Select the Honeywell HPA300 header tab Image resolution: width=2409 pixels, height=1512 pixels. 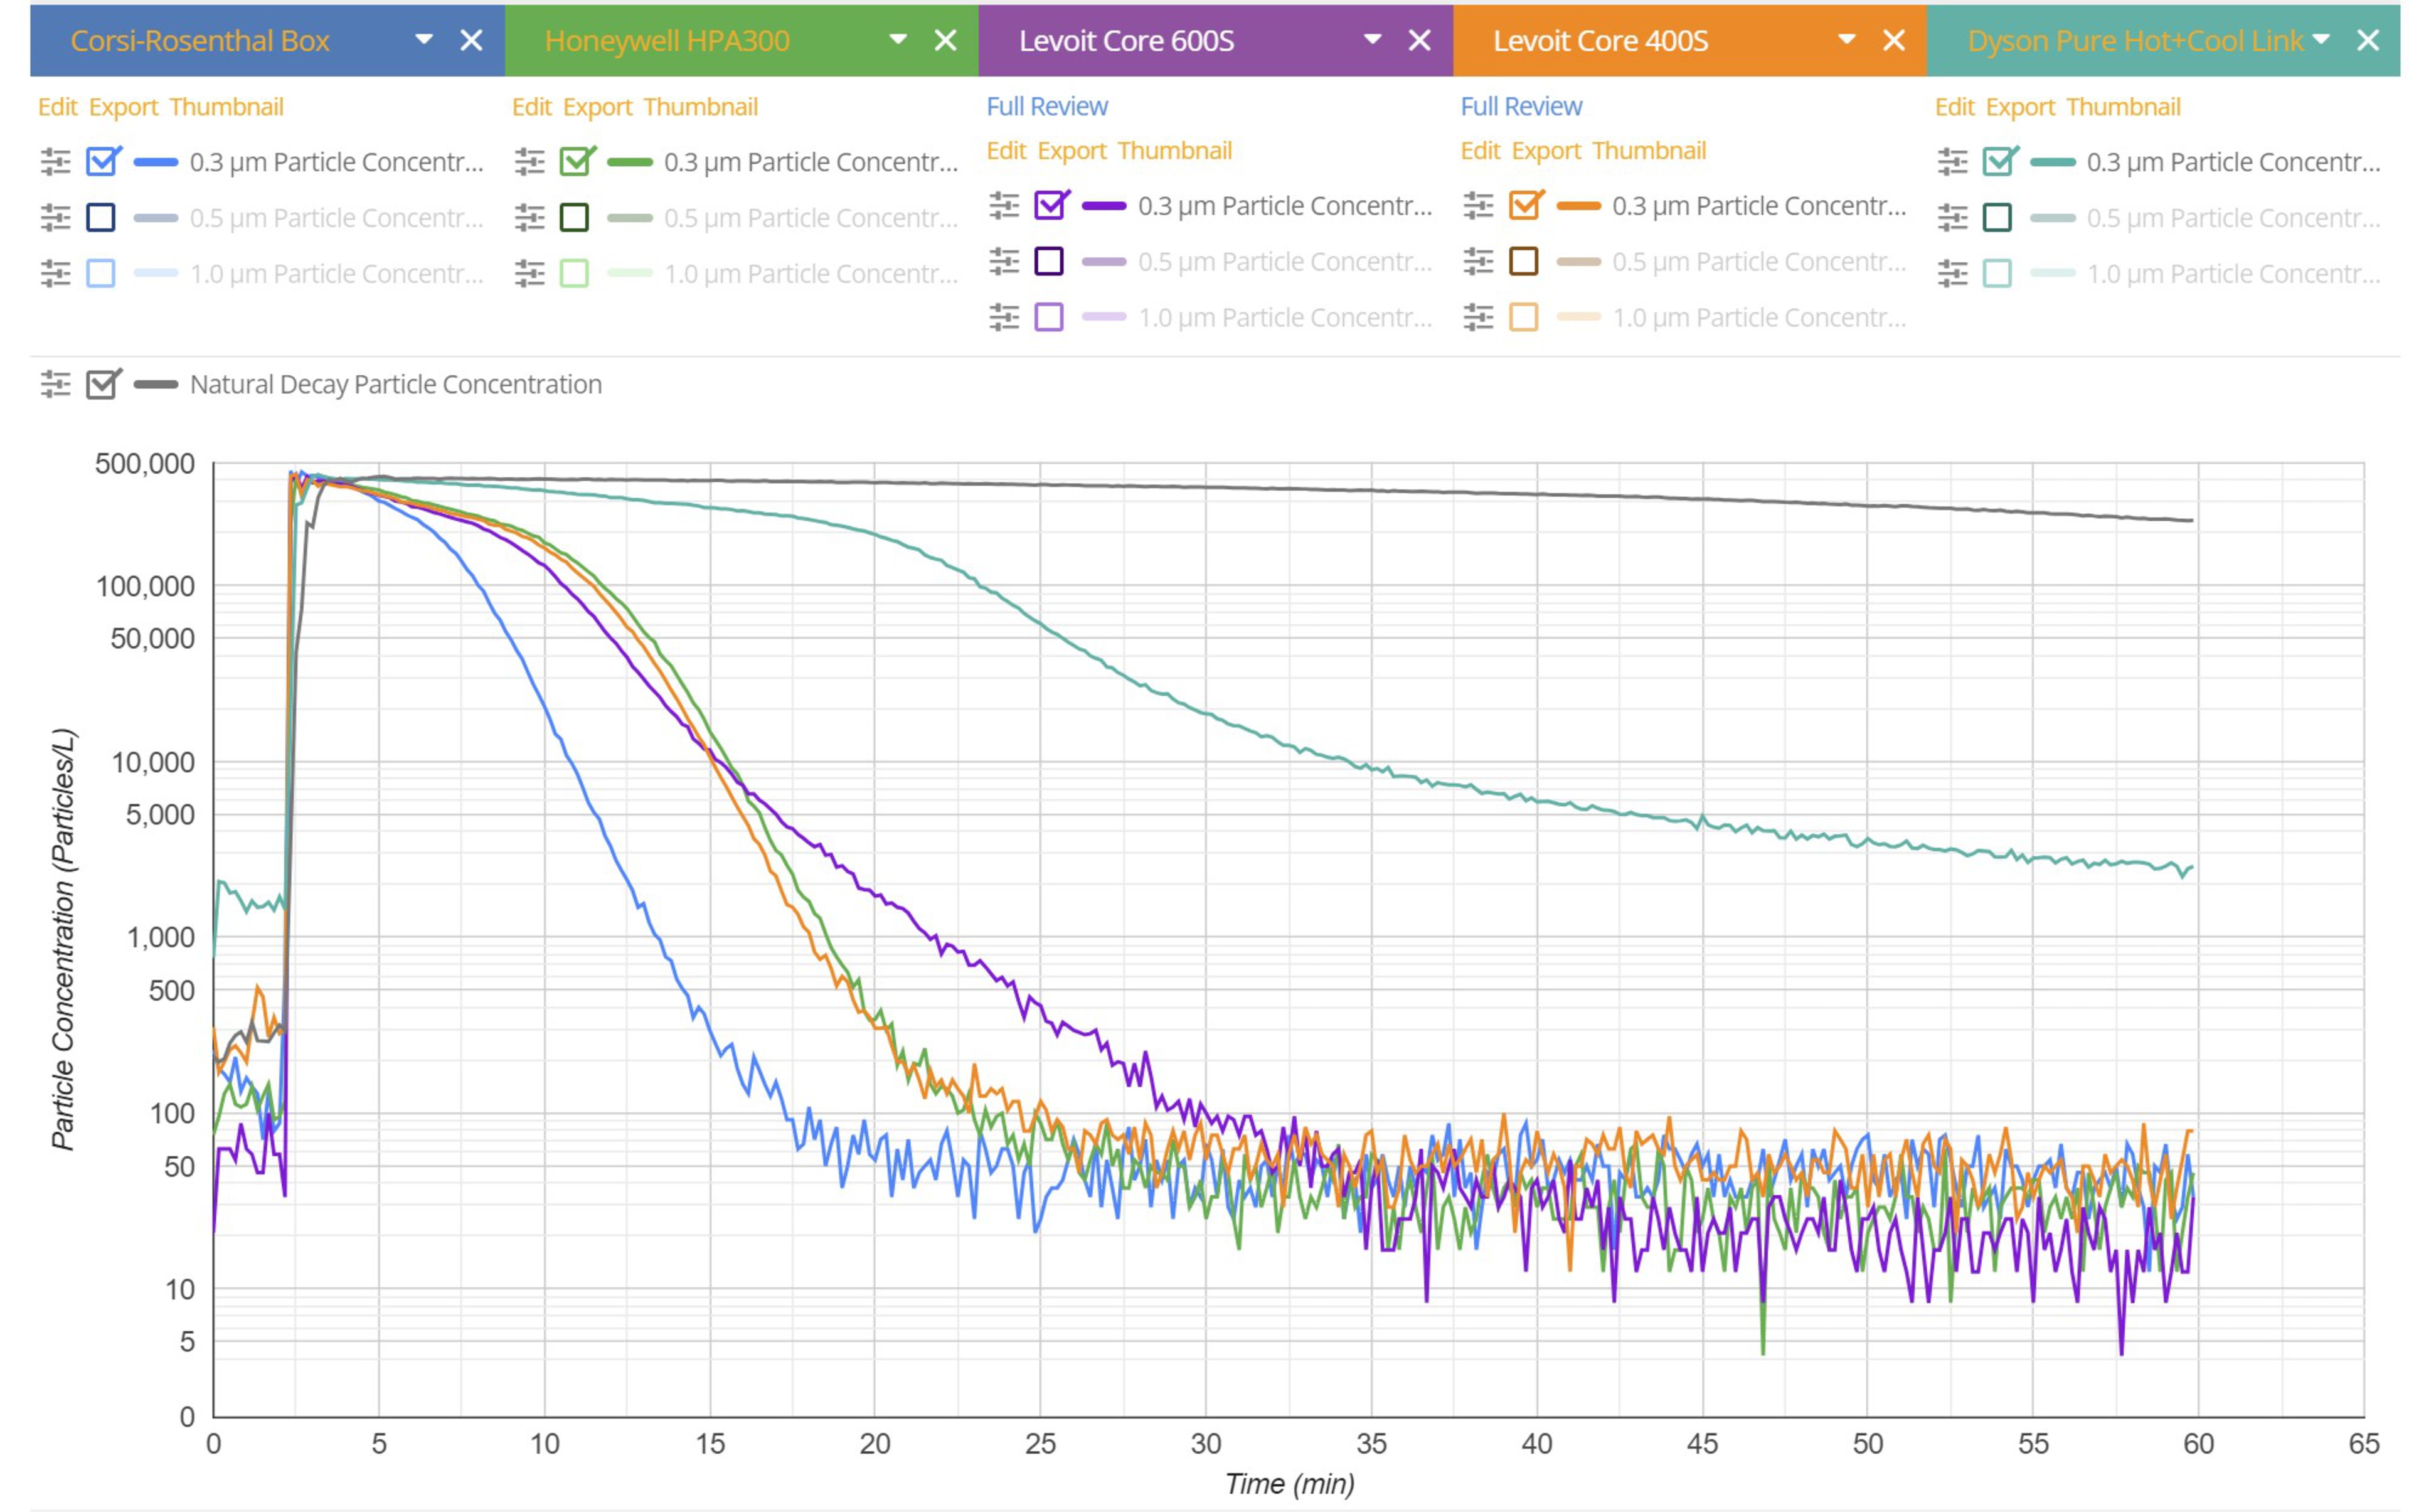pos(667,41)
